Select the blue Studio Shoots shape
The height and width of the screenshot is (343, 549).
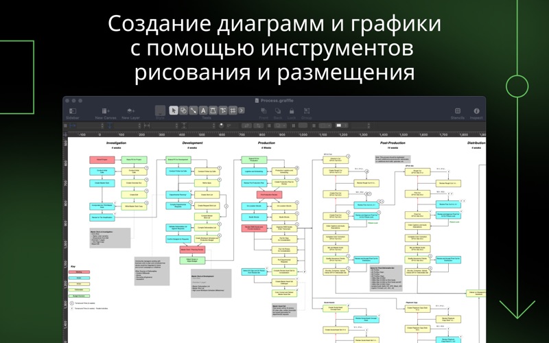click(254, 217)
